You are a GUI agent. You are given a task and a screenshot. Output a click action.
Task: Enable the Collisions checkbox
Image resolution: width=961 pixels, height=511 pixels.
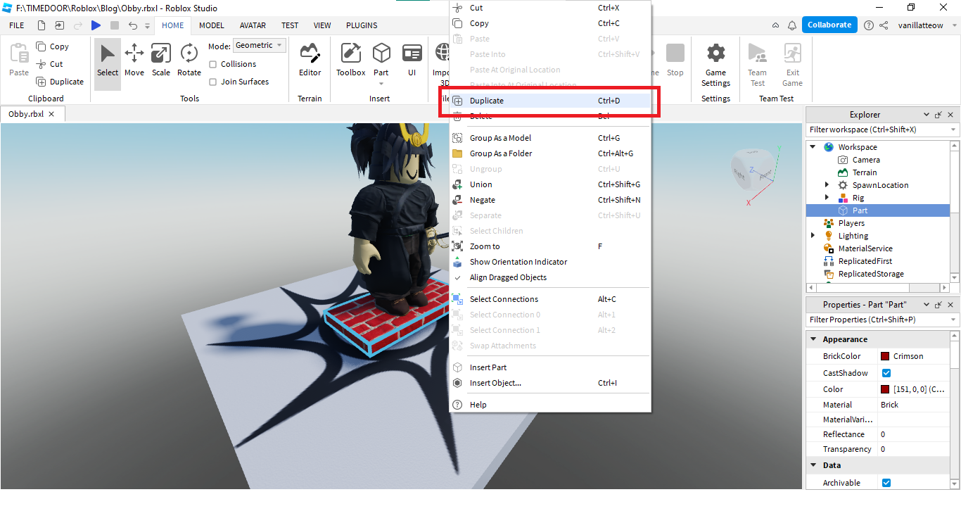(x=213, y=64)
